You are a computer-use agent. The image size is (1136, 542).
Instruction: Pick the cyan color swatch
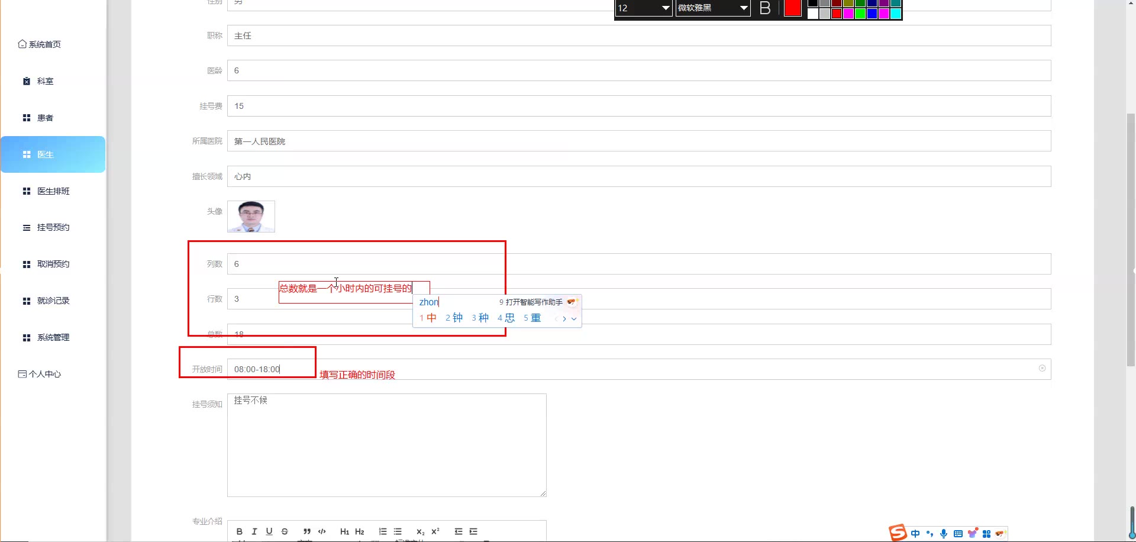(896, 14)
